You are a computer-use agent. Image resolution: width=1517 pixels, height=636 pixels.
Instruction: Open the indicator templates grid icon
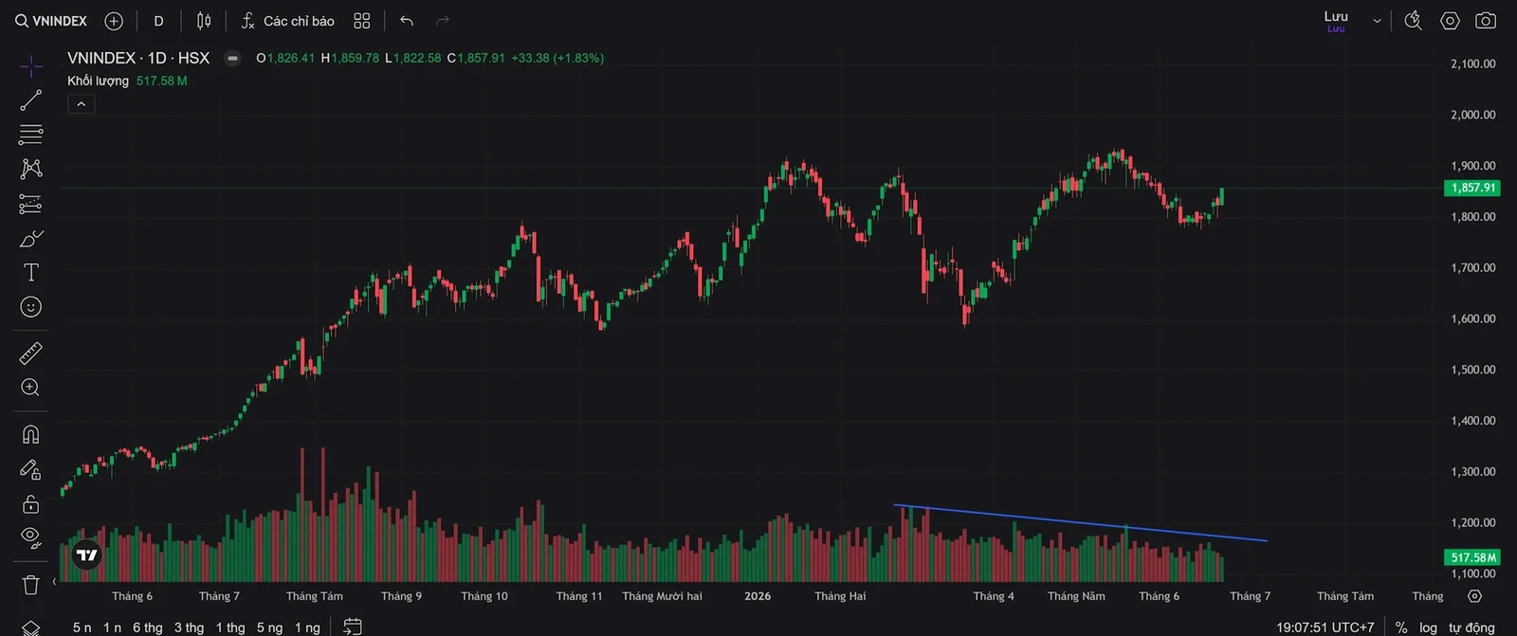(x=362, y=21)
